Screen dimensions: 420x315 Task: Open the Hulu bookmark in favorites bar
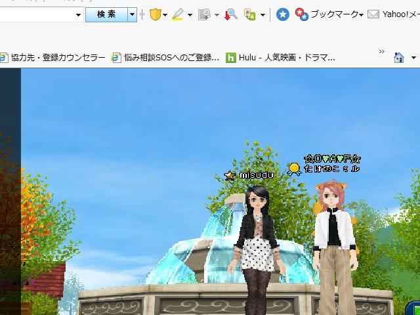[x=280, y=58]
